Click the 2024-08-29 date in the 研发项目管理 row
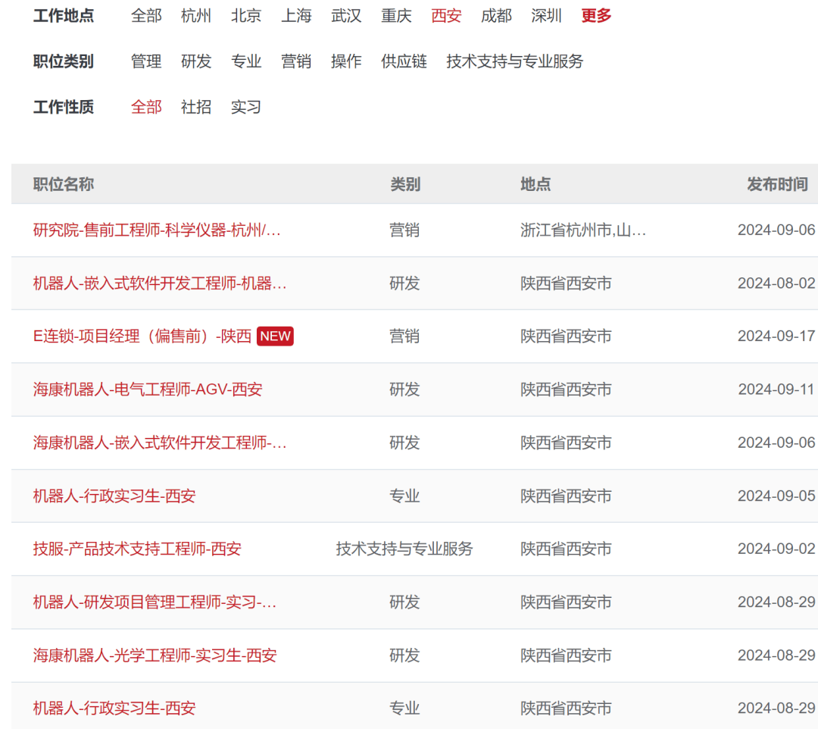Image resolution: width=818 pixels, height=729 pixels. pos(776,602)
